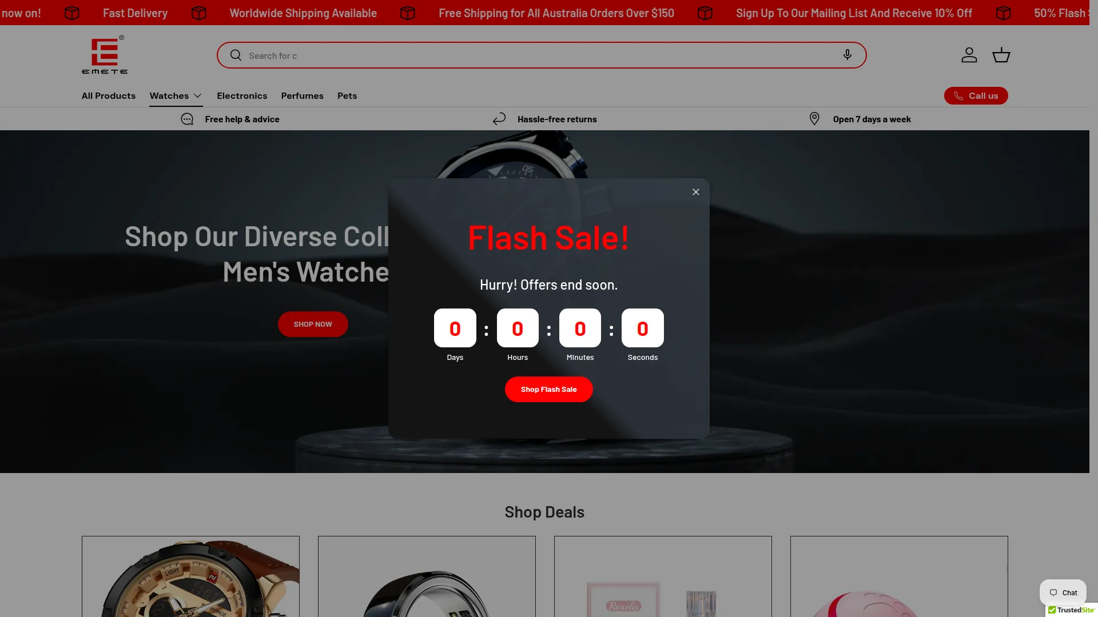Viewport: 1098px width, 617px height.
Task: Go to Pets category
Action: pos(347,95)
